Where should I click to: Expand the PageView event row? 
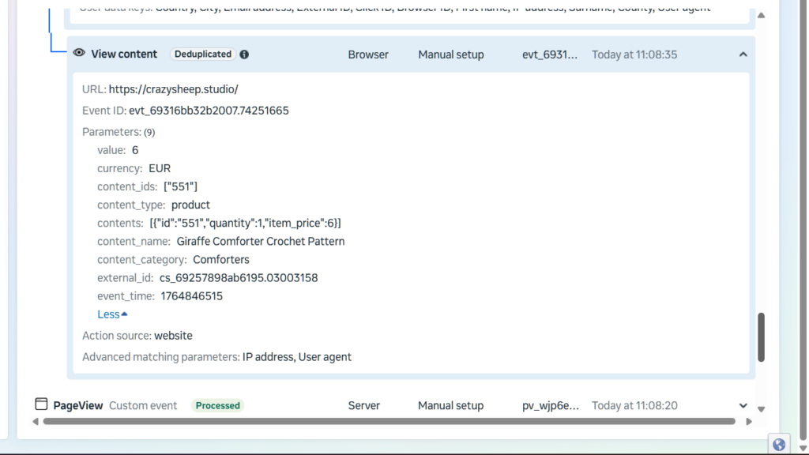743,405
